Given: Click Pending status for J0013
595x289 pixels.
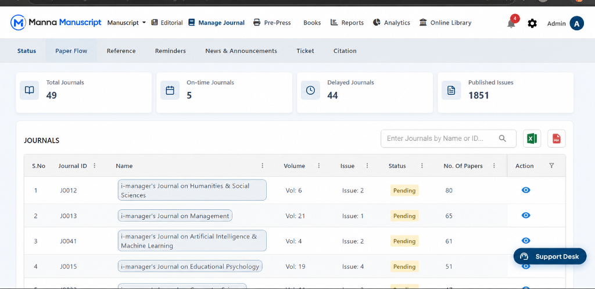Looking at the screenshot, I should [404, 216].
